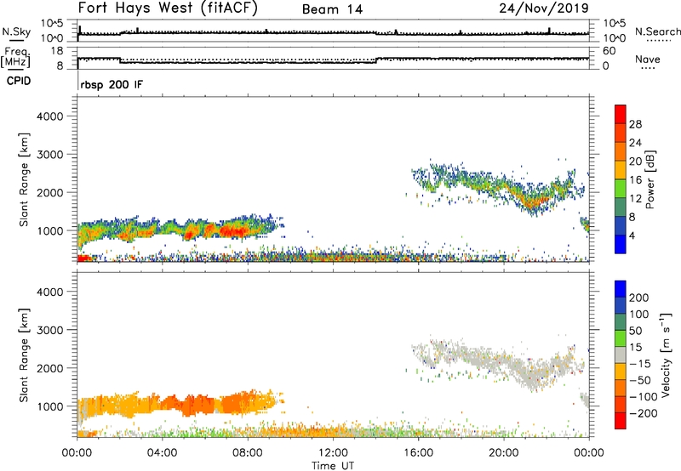This screenshot has width=681, height=471.
Task: Click the blue bottom of power color bar
Action: click(621, 244)
